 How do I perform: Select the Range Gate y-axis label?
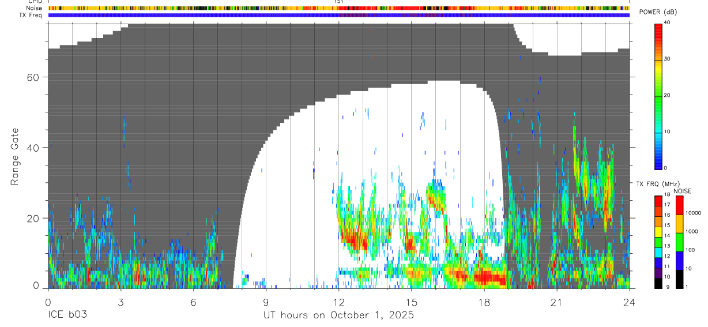[x=16, y=157]
